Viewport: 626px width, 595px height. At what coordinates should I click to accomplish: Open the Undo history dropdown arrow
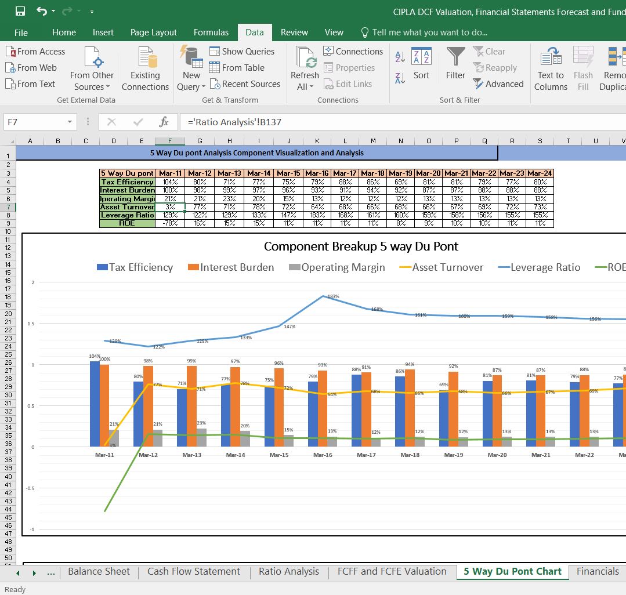[x=53, y=11]
